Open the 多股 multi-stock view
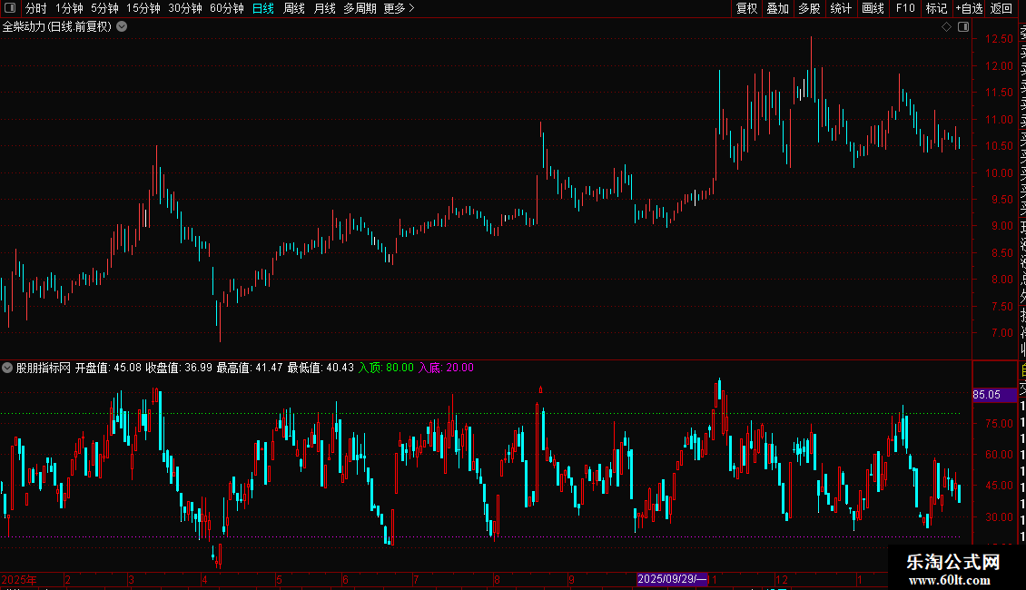 pos(809,8)
